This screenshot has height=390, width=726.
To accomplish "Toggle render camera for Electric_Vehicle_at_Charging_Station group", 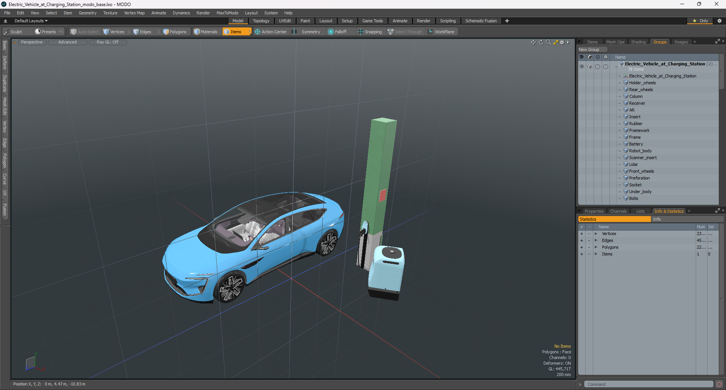I will [590, 67].
